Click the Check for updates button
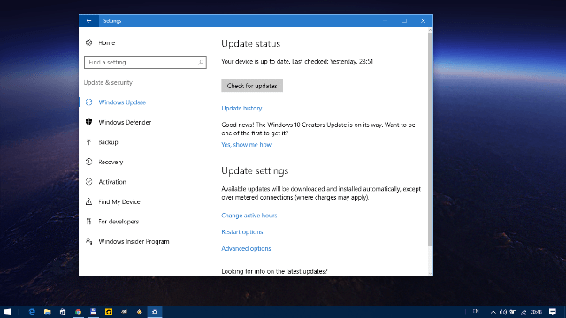This screenshot has height=318, width=566. (x=252, y=86)
